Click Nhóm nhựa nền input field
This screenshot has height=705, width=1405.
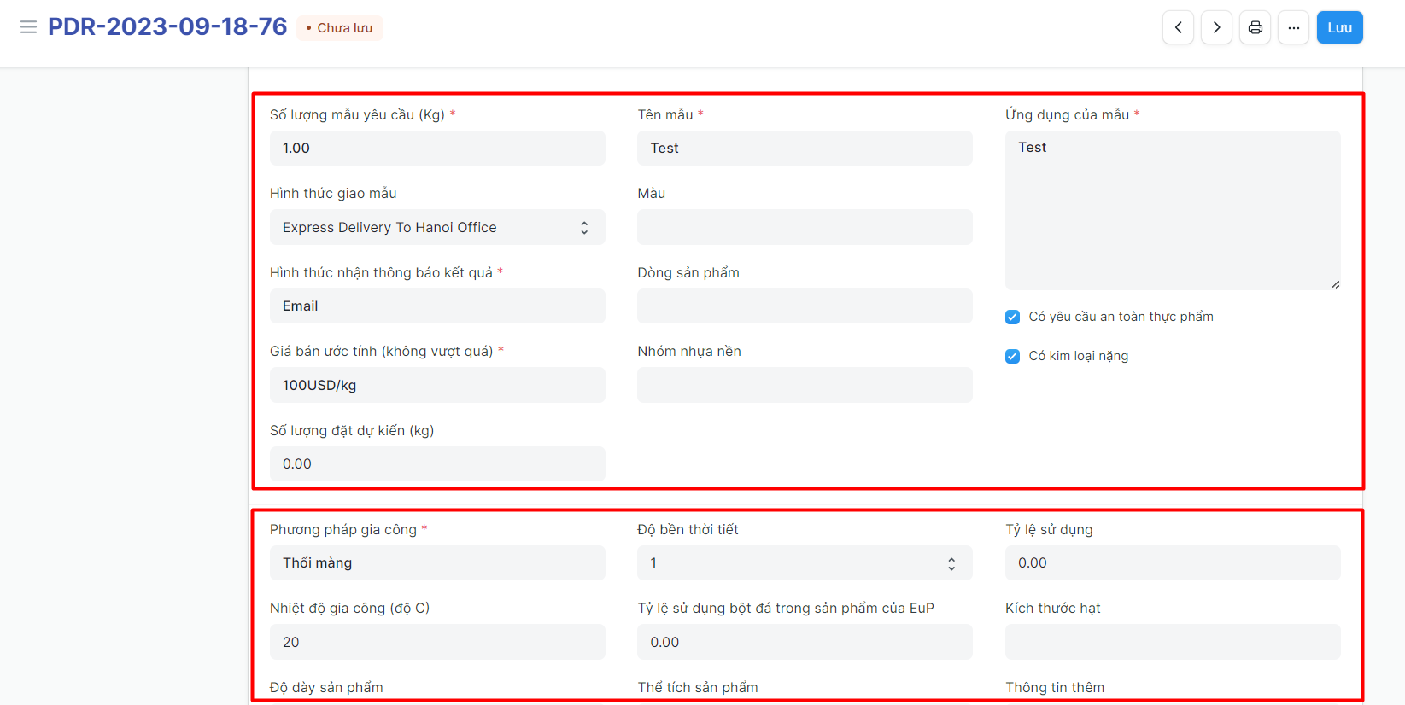coord(805,386)
